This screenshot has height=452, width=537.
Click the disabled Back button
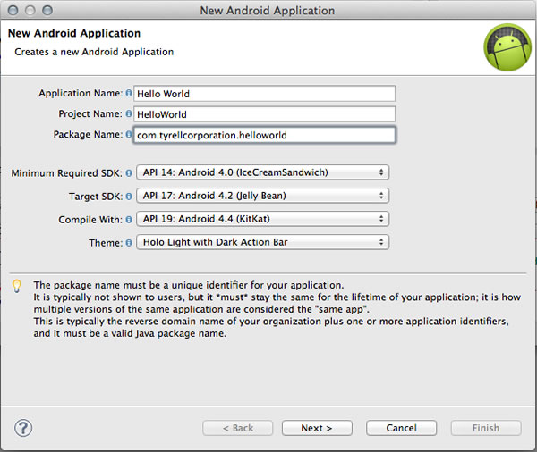[238, 428]
